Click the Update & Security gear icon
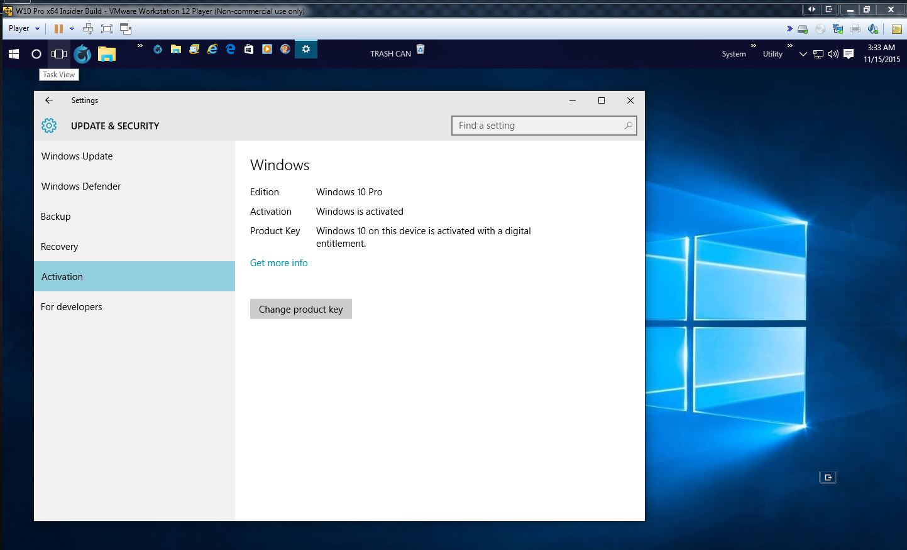 click(x=49, y=126)
